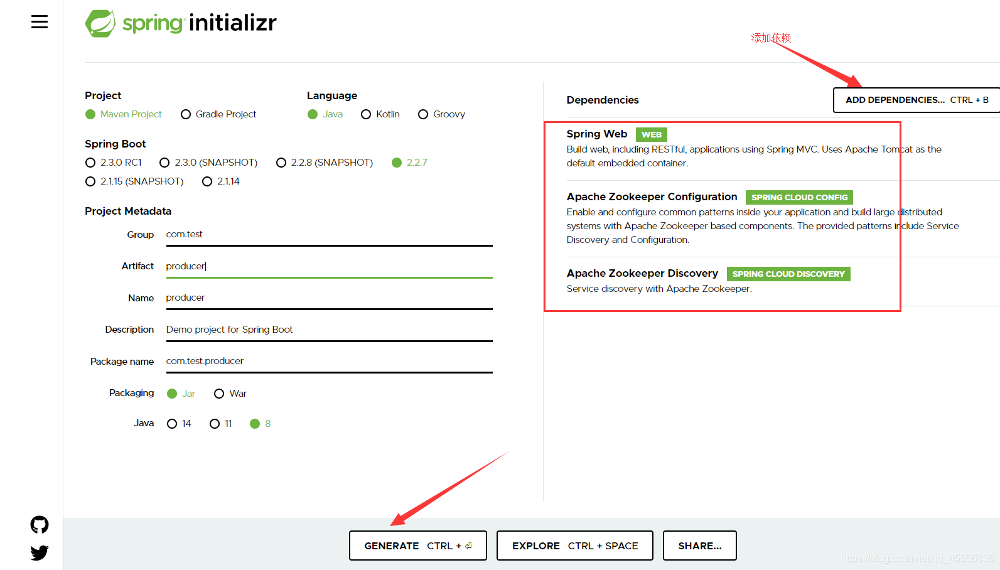Focus the Group input field

329,235
